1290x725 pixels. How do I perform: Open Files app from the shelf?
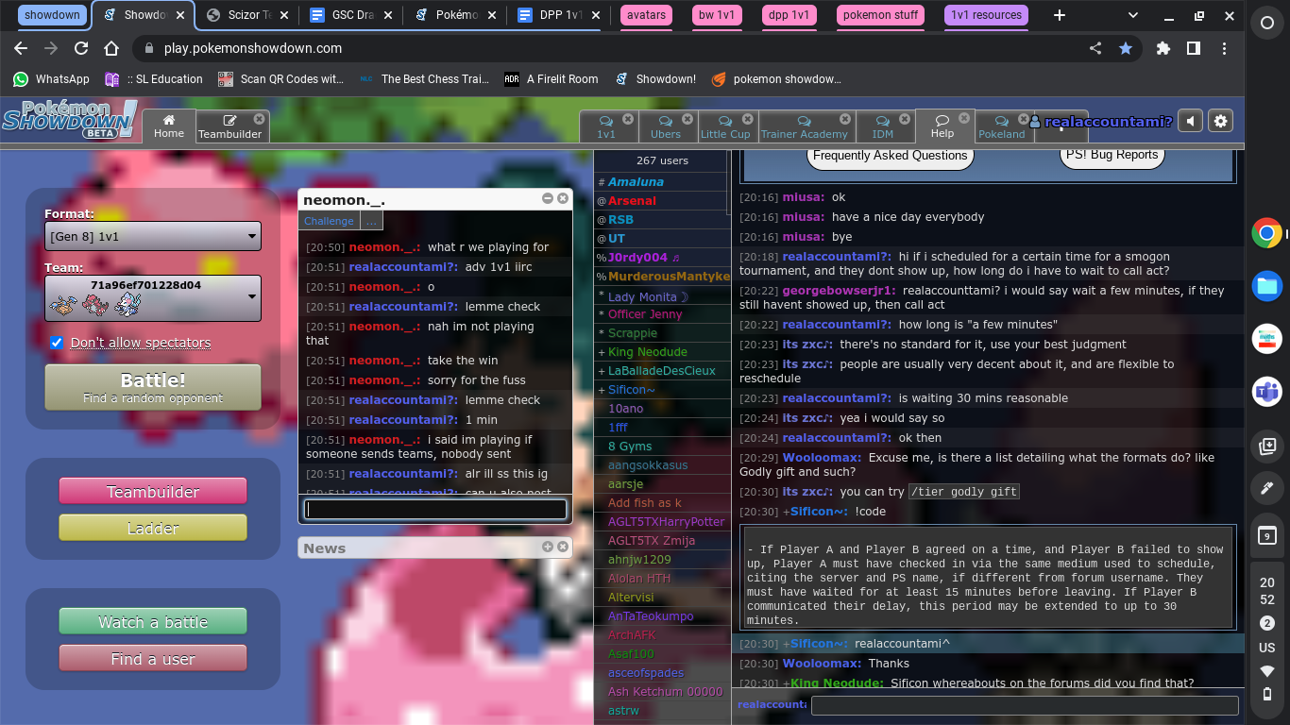pyautogui.click(x=1267, y=285)
